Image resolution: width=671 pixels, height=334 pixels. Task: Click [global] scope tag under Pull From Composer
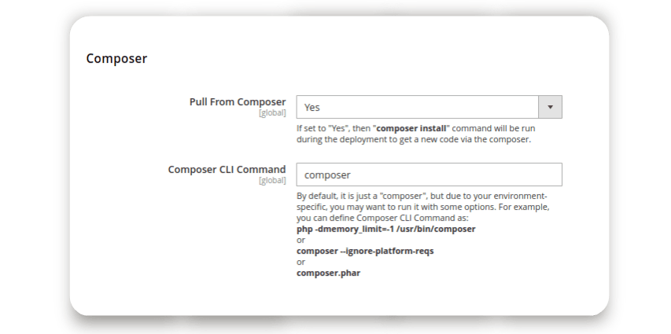[x=272, y=113]
